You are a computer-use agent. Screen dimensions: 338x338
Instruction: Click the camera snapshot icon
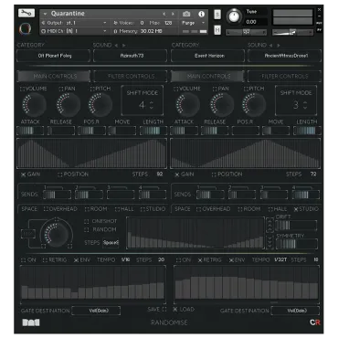(186, 14)
